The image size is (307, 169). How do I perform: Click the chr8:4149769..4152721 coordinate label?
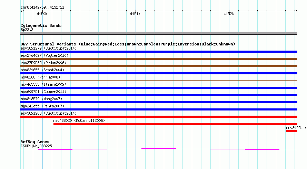42,7
